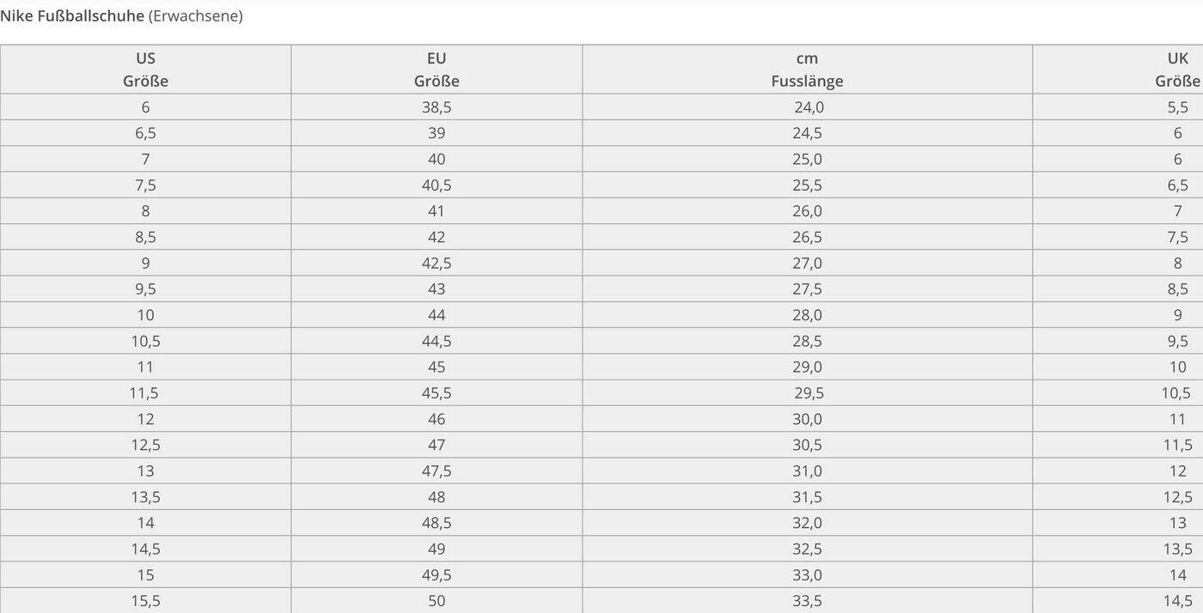Click the 33,5 cm foot length cell
The width and height of the screenshot is (1203, 613).
(x=807, y=600)
